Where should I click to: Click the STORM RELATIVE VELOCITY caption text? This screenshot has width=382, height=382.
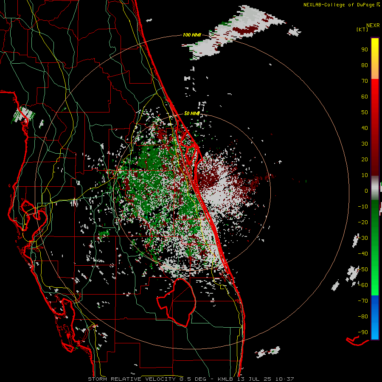tap(132, 379)
